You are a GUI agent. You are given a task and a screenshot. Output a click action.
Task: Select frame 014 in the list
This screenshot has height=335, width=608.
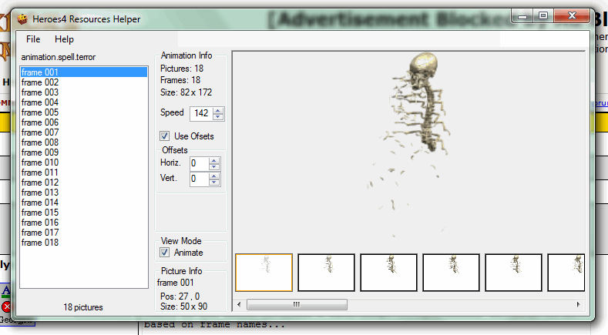pos(84,203)
